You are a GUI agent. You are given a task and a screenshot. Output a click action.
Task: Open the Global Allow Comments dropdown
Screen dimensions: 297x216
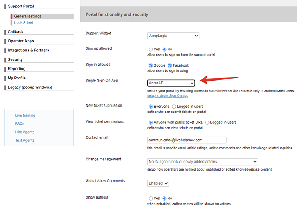click(158, 183)
